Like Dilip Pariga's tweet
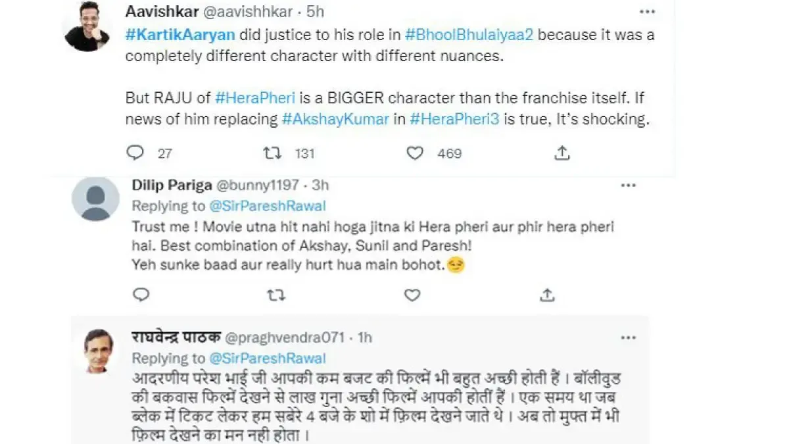789x444 pixels. (412, 295)
